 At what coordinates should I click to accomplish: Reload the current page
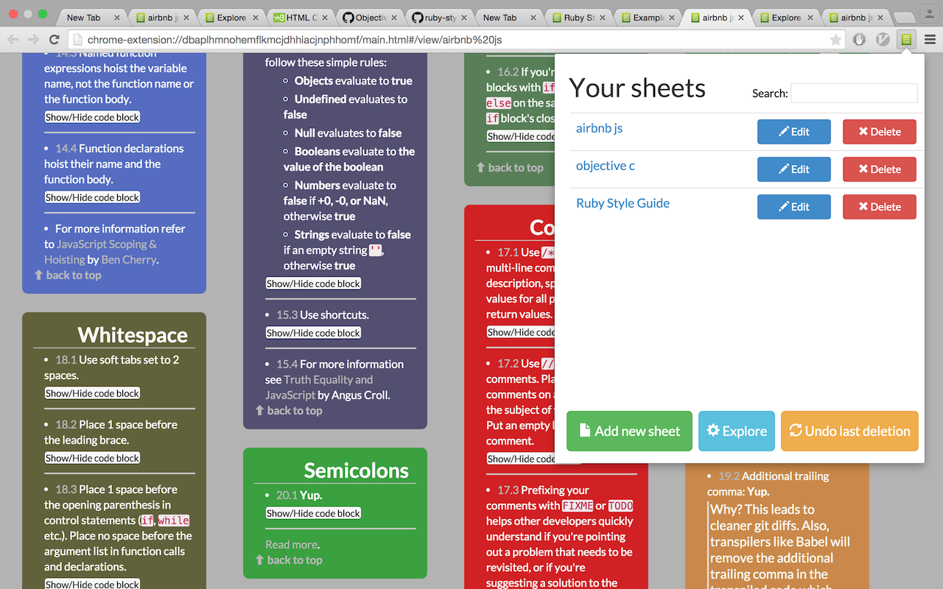pos(54,40)
